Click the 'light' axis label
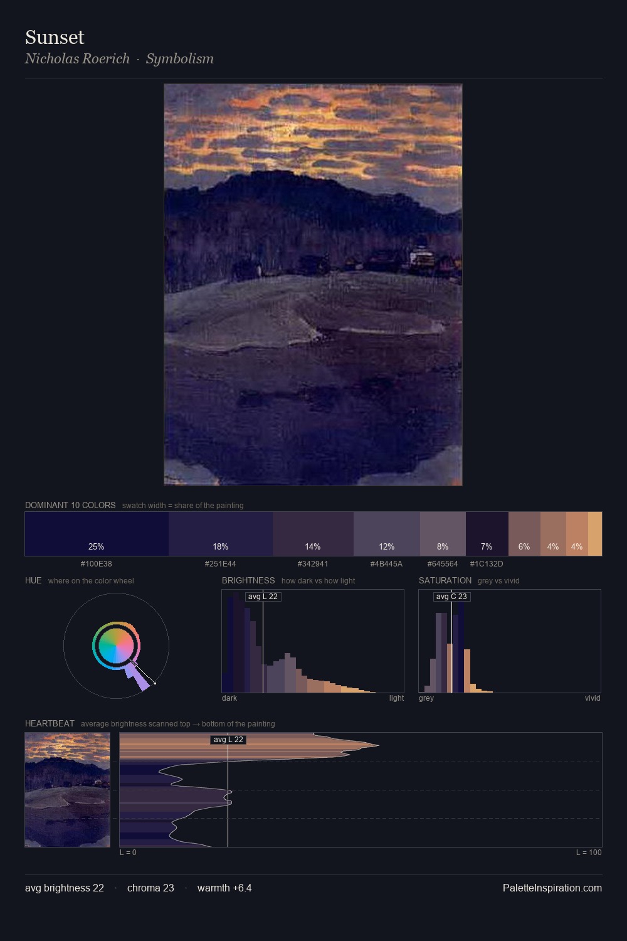Screen dimensions: 627x941 pyautogui.click(x=396, y=698)
